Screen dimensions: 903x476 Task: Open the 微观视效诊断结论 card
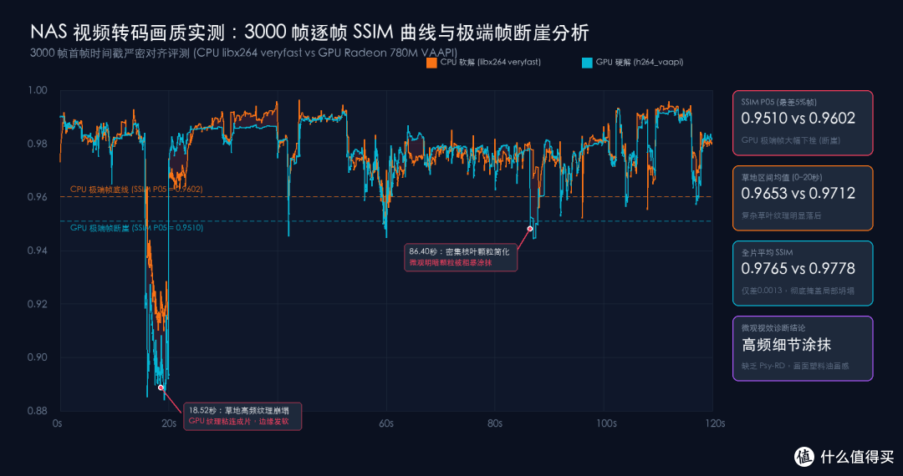pos(803,348)
